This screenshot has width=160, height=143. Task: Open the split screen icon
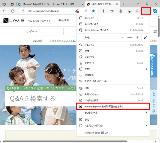point(103,11)
